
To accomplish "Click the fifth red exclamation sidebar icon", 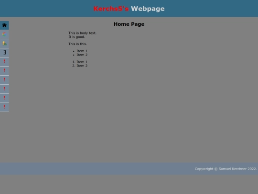I will click(x=4, y=98).
